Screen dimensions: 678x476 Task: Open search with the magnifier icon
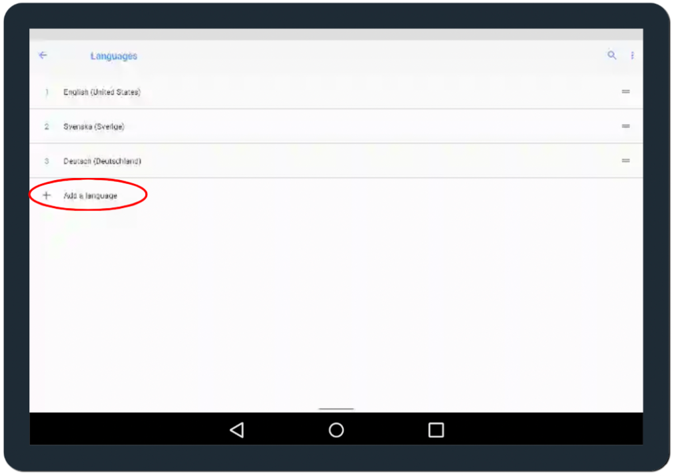click(612, 55)
